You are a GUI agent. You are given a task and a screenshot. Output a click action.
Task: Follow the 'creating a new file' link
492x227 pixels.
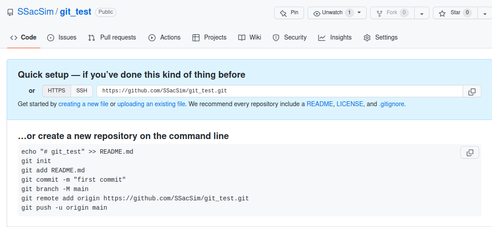coord(84,104)
